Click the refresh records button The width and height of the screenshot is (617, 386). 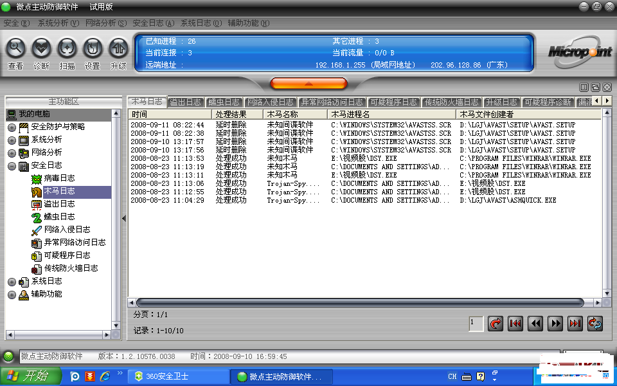[x=595, y=324]
